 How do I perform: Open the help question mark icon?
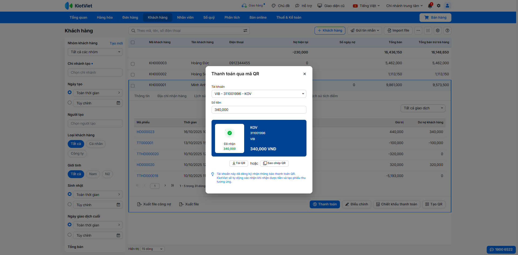(x=447, y=30)
